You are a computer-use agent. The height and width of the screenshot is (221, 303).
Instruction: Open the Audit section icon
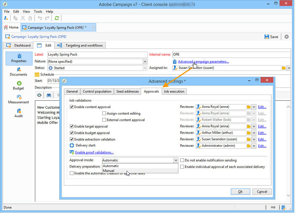pos(19,111)
